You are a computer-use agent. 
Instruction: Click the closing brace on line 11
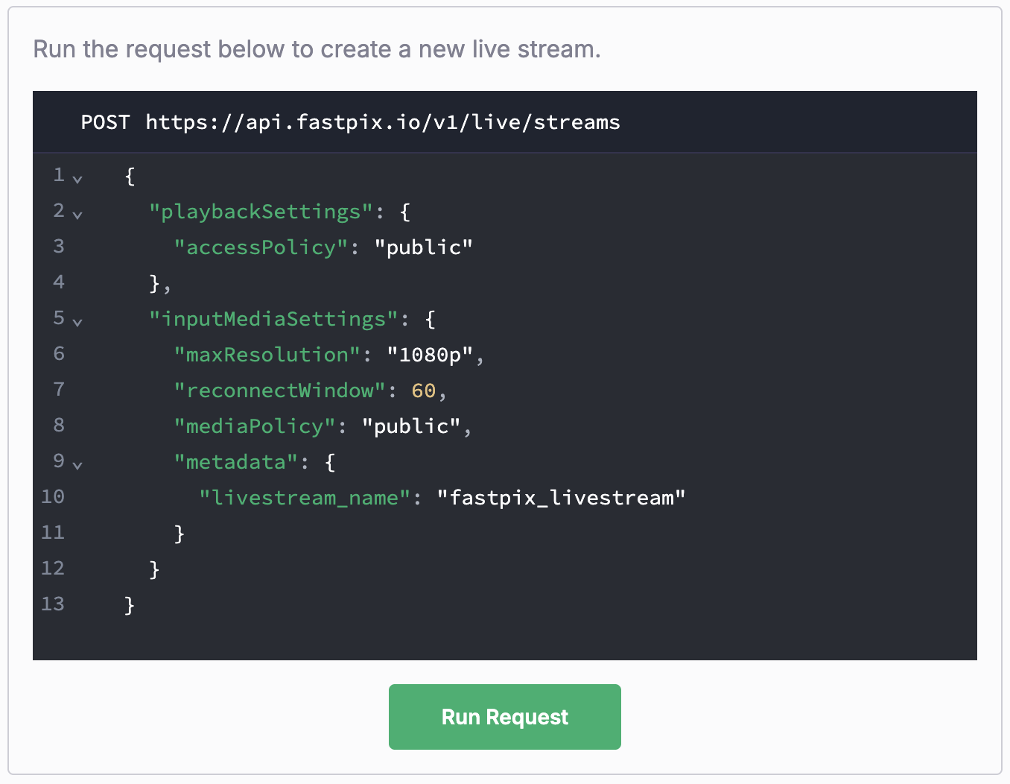tap(179, 534)
